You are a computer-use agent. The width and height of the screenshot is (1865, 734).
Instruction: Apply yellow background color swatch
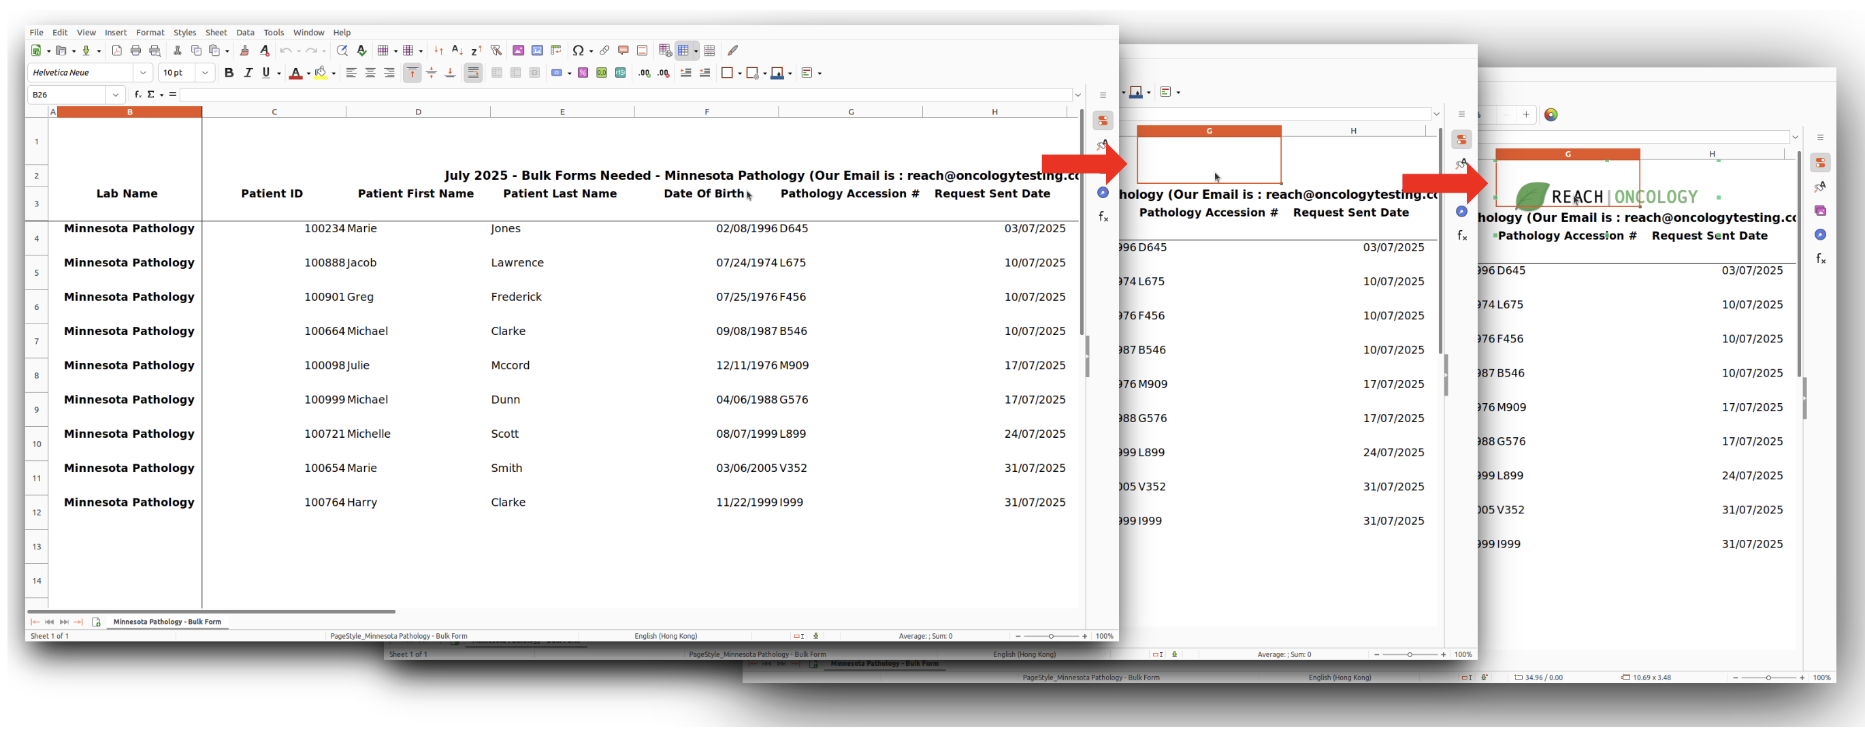point(320,73)
